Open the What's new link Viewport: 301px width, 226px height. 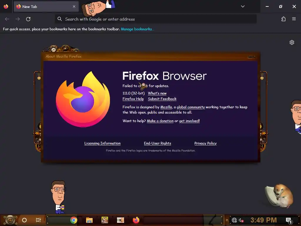157,93
